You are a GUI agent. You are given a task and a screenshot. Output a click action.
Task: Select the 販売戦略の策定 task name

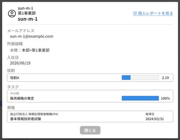pyautogui.click(x=22, y=99)
